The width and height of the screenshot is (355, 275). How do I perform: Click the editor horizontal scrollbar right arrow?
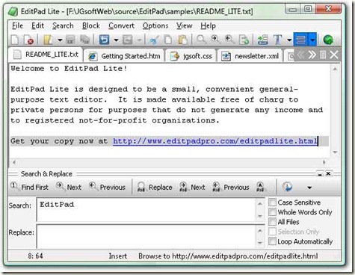click(324, 162)
